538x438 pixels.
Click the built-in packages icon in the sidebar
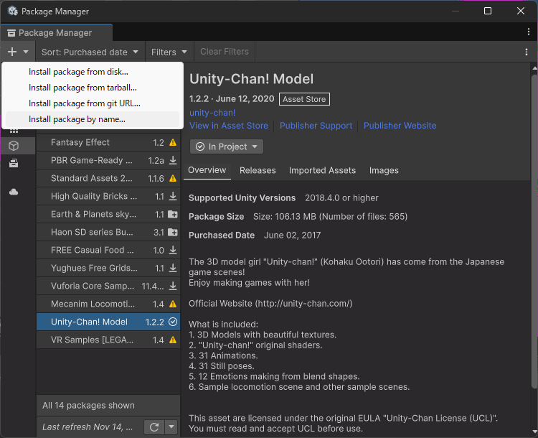coord(14,164)
